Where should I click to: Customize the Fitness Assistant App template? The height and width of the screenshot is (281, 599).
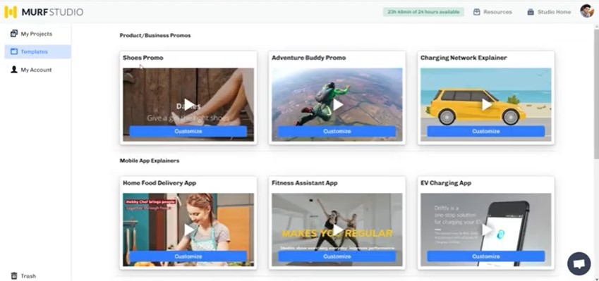pyautogui.click(x=337, y=256)
